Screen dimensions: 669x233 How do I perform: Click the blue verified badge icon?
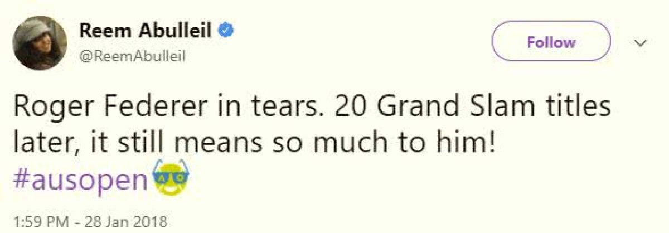(224, 32)
